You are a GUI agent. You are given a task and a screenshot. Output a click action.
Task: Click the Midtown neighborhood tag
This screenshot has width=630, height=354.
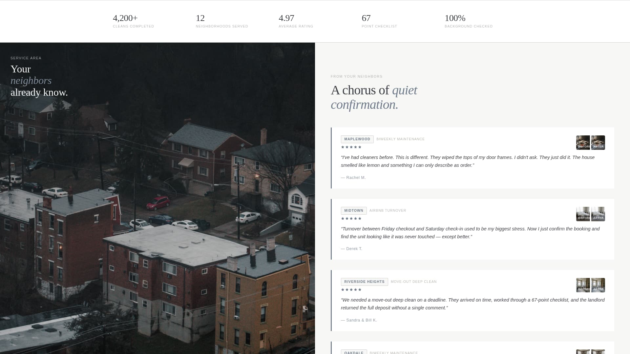tap(354, 211)
